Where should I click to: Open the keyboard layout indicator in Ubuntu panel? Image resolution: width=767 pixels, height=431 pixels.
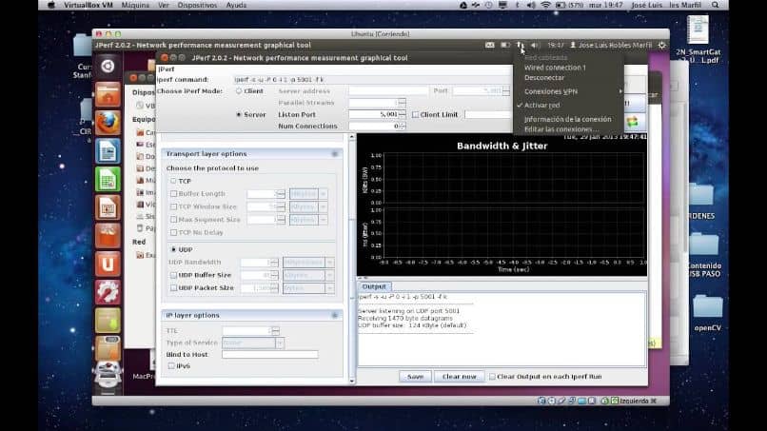490,45
